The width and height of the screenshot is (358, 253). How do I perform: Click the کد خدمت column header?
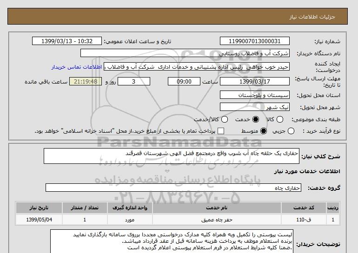pyautogui.click(x=304, y=208)
